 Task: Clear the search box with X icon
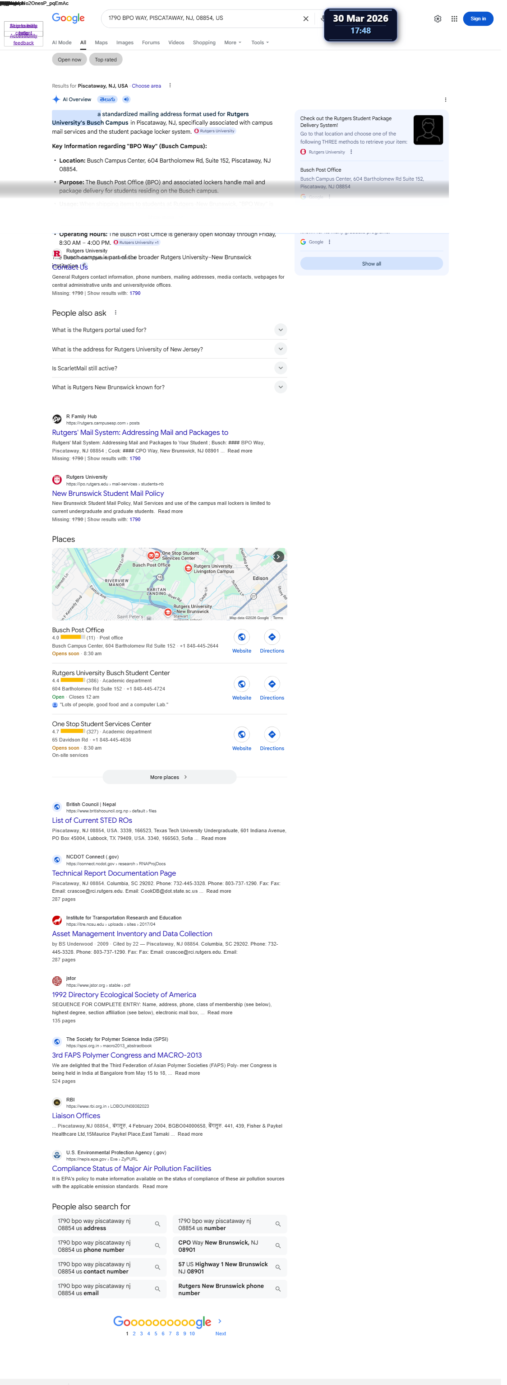[x=309, y=19]
